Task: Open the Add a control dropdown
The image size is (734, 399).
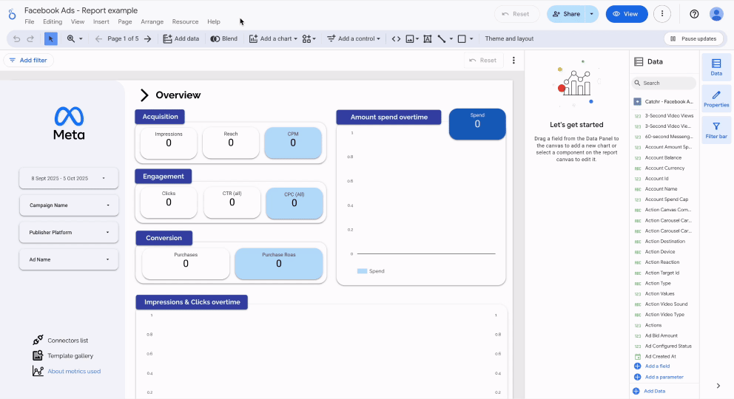Action: (354, 38)
